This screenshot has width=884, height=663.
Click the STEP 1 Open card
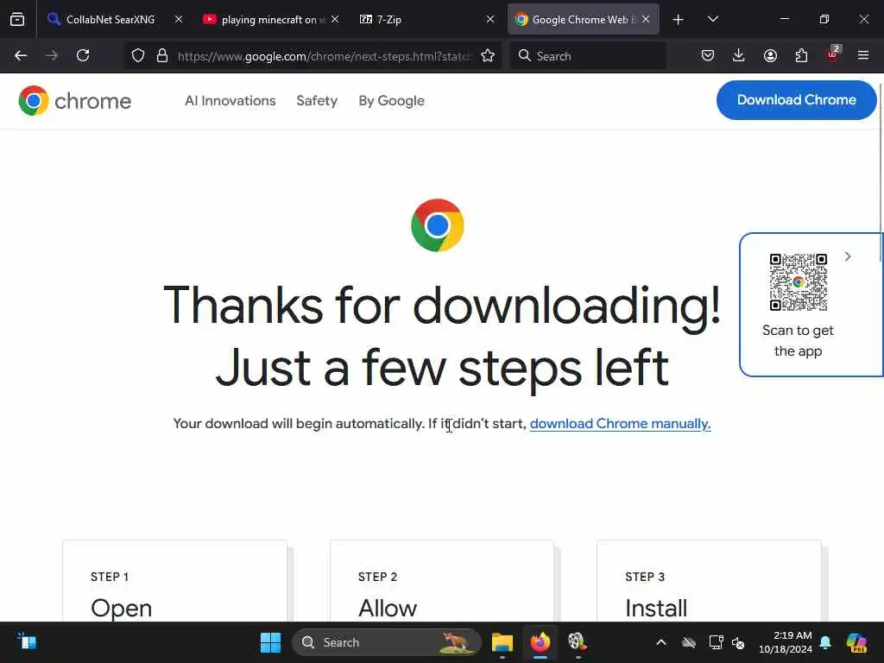174,581
